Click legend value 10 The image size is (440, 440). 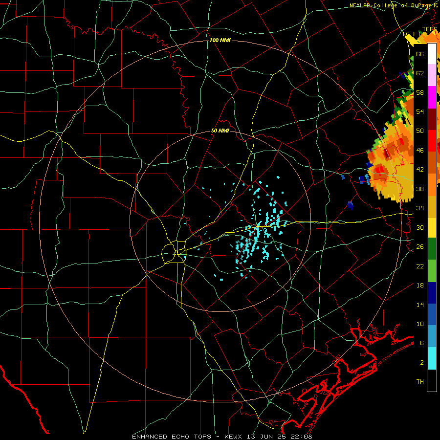coord(420,324)
